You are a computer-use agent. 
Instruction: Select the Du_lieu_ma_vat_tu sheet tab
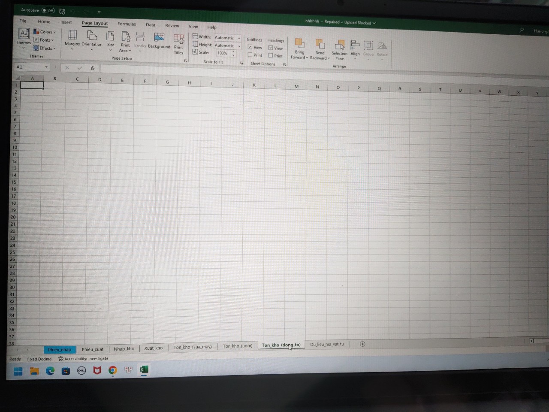tap(327, 344)
